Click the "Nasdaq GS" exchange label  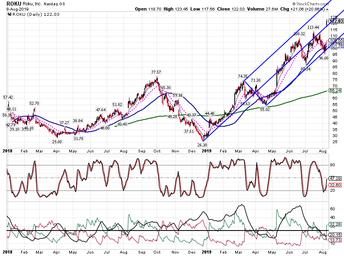(x=54, y=4)
